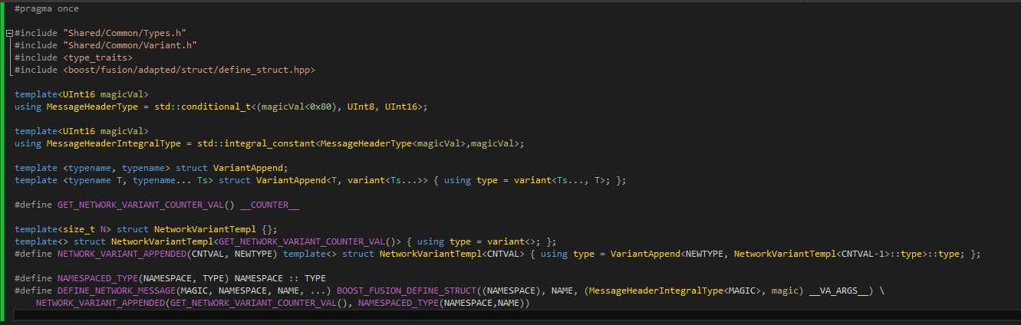Screen dimensions: 1021x325
Task: Click size_t in NetworkVariantTempl template declaration
Action: coord(74,229)
